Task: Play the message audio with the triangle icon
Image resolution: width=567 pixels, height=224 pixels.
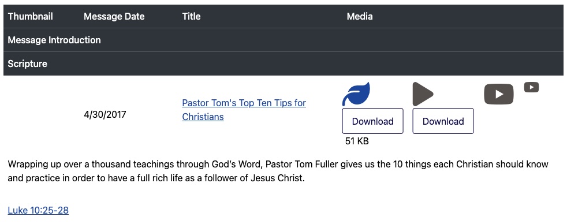Action: [423, 94]
